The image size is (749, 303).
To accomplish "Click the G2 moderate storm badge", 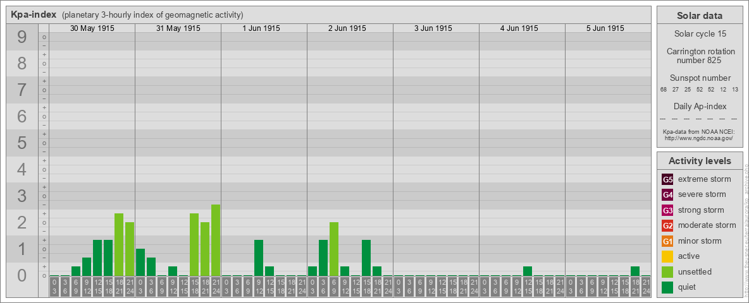I will point(667,225).
